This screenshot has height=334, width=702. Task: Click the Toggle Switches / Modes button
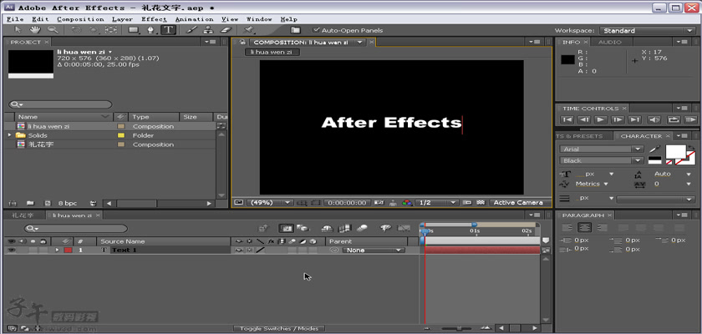pyautogui.click(x=279, y=329)
